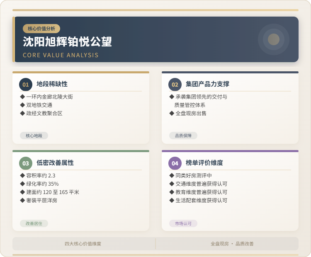
Task: Click the bullet 双地铁交通
Action: (x=36, y=105)
